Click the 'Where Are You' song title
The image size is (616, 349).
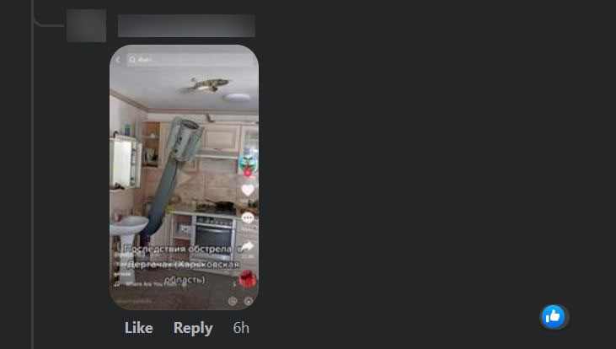pyautogui.click(x=151, y=284)
